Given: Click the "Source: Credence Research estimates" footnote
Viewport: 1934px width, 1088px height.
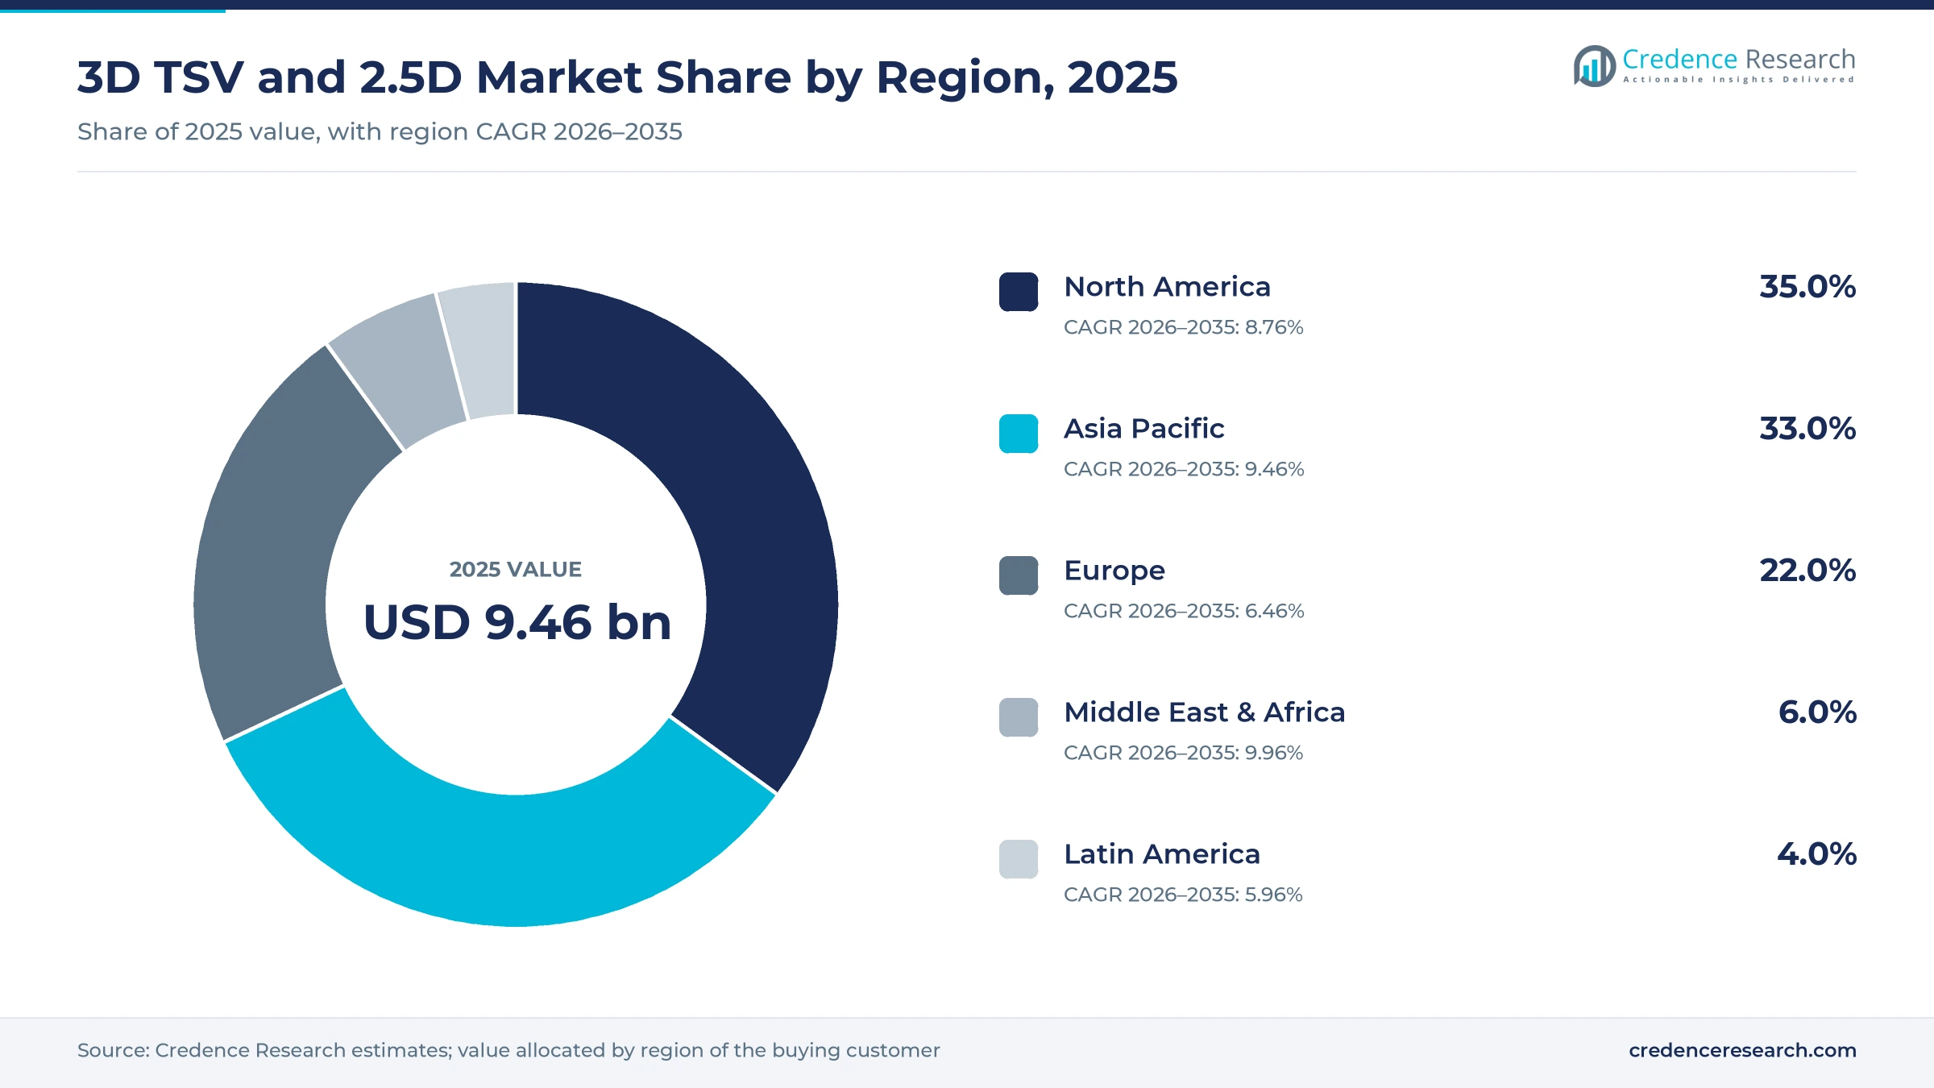Looking at the screenshot, I should click(x=508, y=1050).
